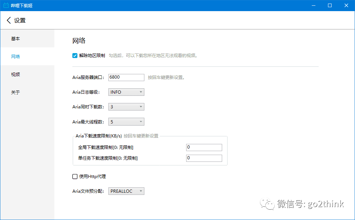Click the 勾选后 description text for region unlock
The height and width of the screenshot is (220, 355).
(153, 56)
